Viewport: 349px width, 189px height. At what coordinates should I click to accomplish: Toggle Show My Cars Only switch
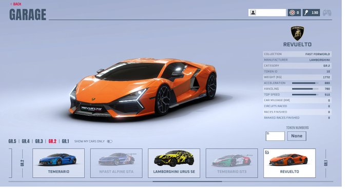click(109, 141)
